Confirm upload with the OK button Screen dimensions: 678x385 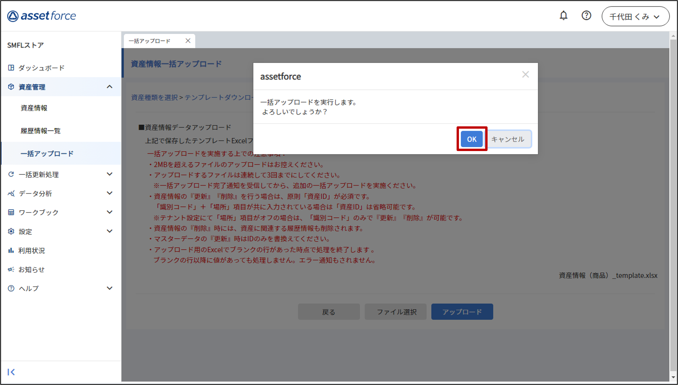coord(471,139)
